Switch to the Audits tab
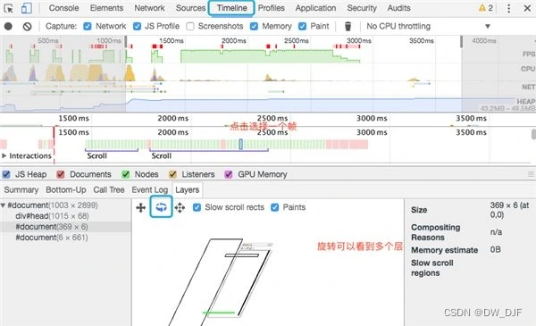Viewport: 536px width, 326px height. [399, 8]
